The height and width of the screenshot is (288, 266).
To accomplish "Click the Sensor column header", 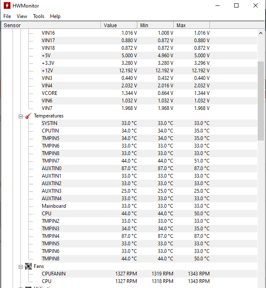I will 51,25.
